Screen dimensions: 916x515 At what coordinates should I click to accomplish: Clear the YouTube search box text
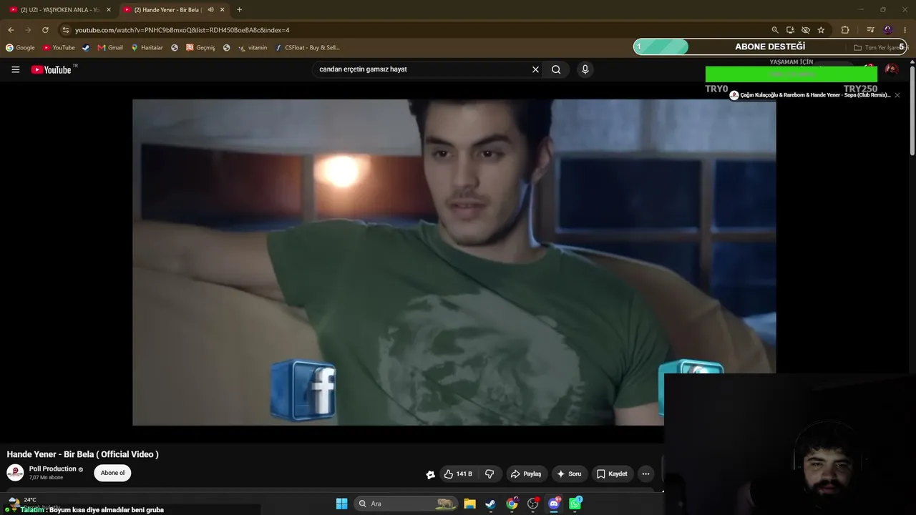pyautogui.click(x=535, y=69)
